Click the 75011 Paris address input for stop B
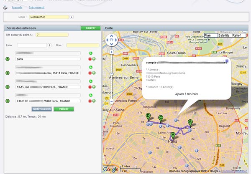 click(48, 73)
